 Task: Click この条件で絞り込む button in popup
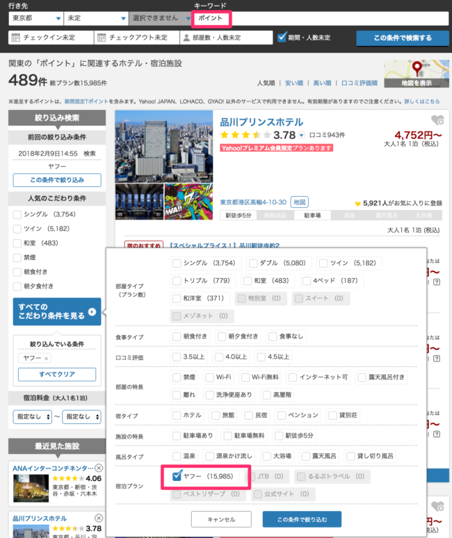pos(302,519)
